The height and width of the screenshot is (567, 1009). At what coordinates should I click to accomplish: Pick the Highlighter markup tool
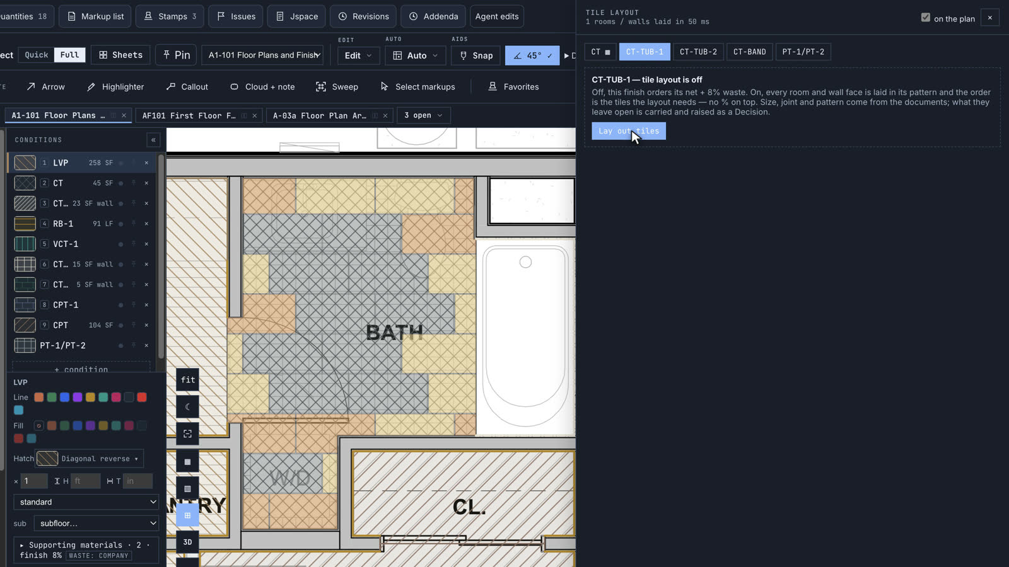115,87
